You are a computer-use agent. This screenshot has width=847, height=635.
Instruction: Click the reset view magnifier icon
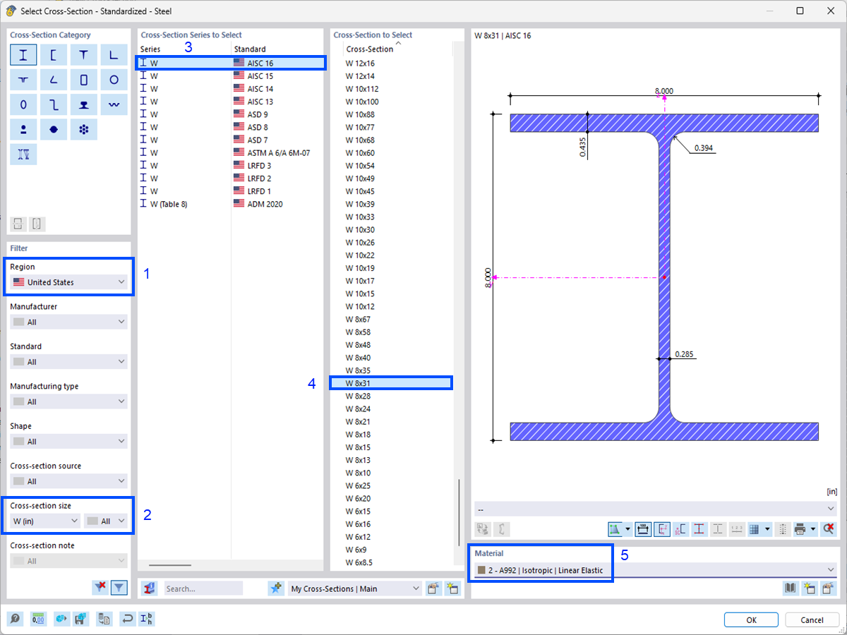[x=829, y=528]
